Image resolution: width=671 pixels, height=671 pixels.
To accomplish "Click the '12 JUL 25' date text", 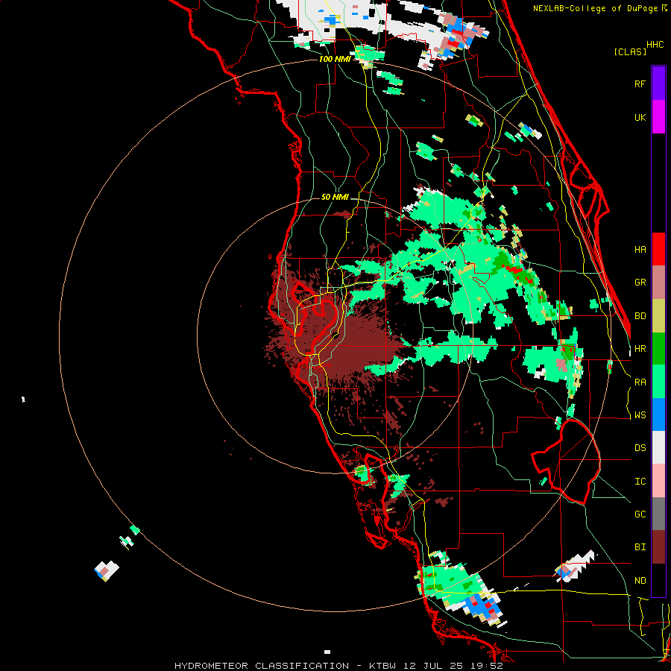I will click(x=432, y=666).
